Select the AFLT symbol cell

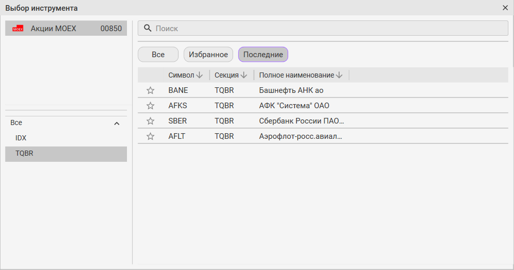click(x=176, y=136)
